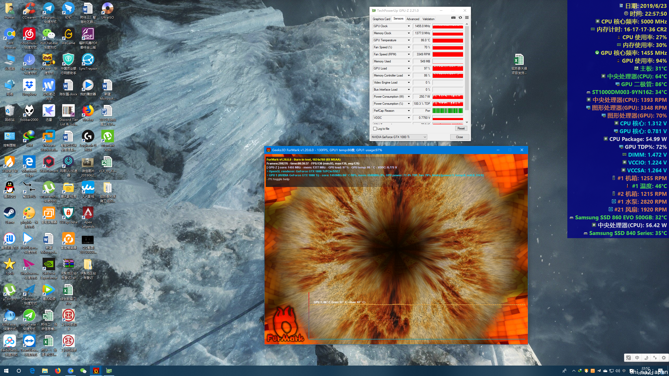
Task: Click the Reset button in GPU-Z
Action: [461, 128]
